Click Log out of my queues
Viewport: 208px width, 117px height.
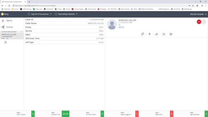(40, 14)
